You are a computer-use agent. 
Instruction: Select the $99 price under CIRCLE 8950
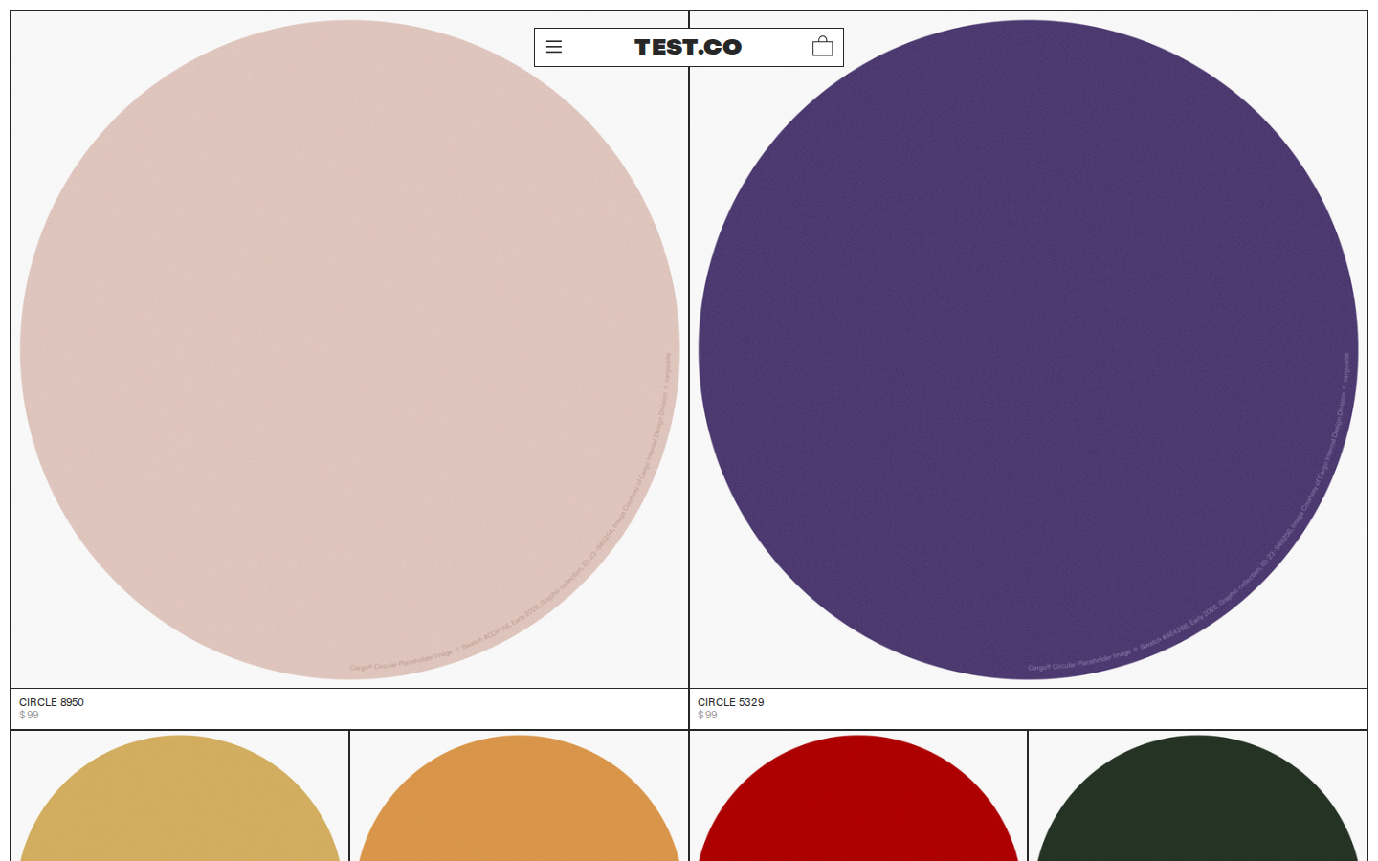(x=30, y=715)
